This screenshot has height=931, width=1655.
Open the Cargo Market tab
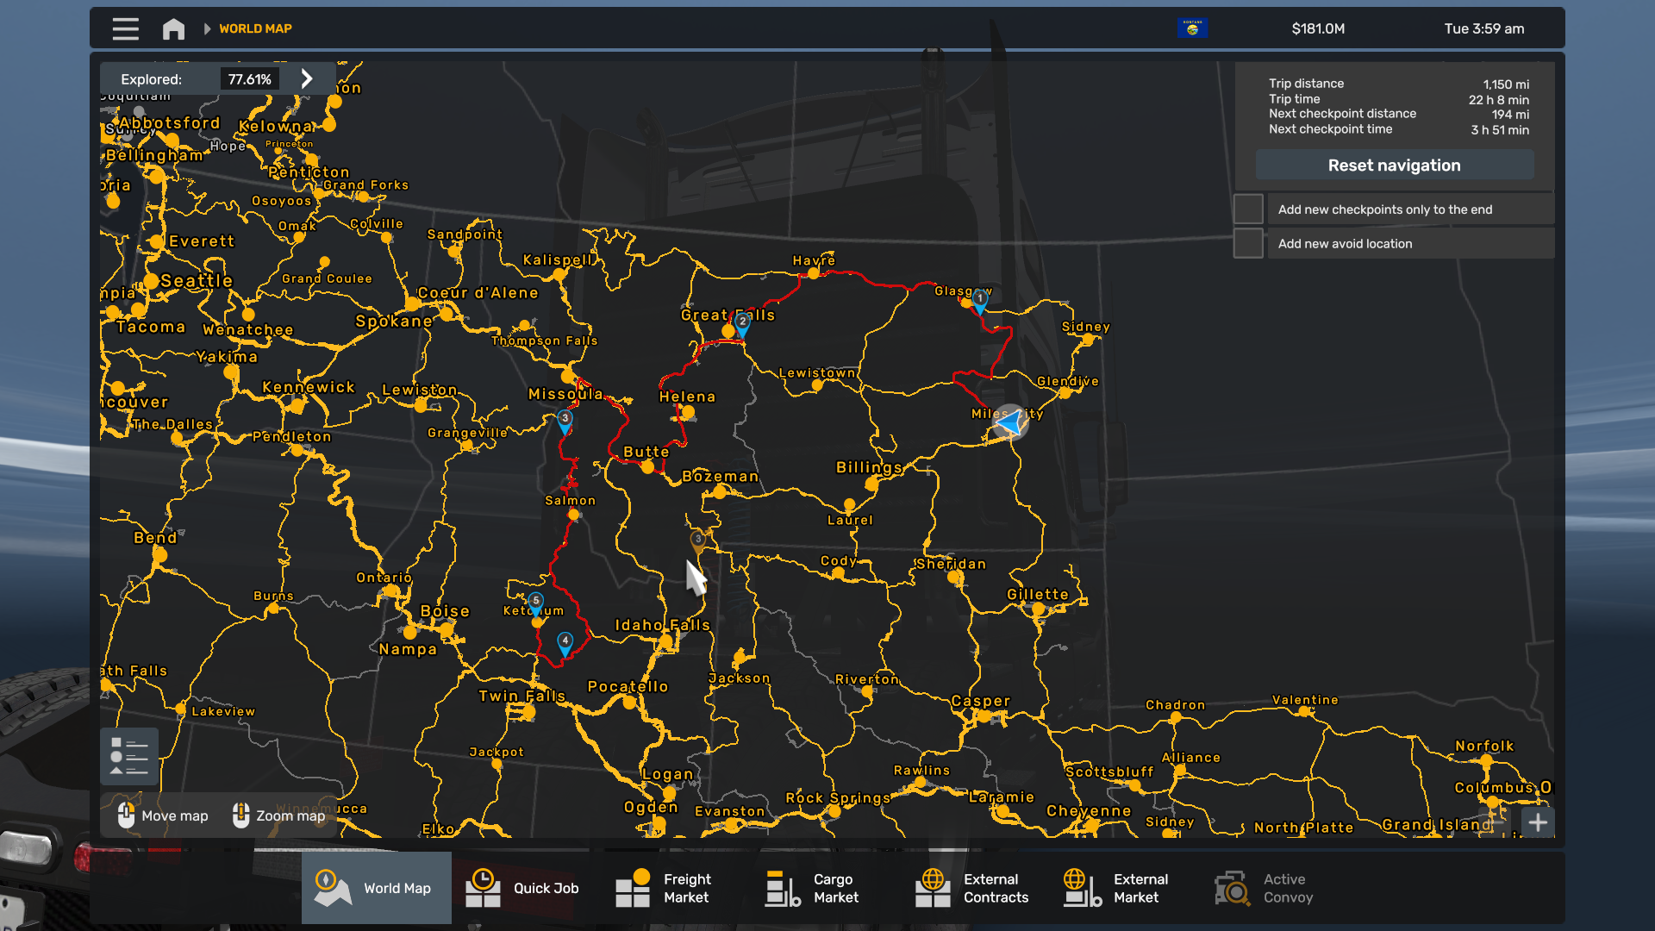click(827, 888)
